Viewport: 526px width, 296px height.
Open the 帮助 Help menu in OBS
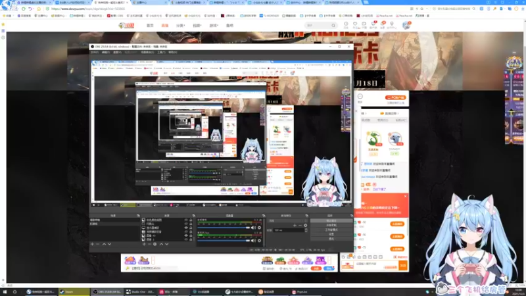point(172,53)
